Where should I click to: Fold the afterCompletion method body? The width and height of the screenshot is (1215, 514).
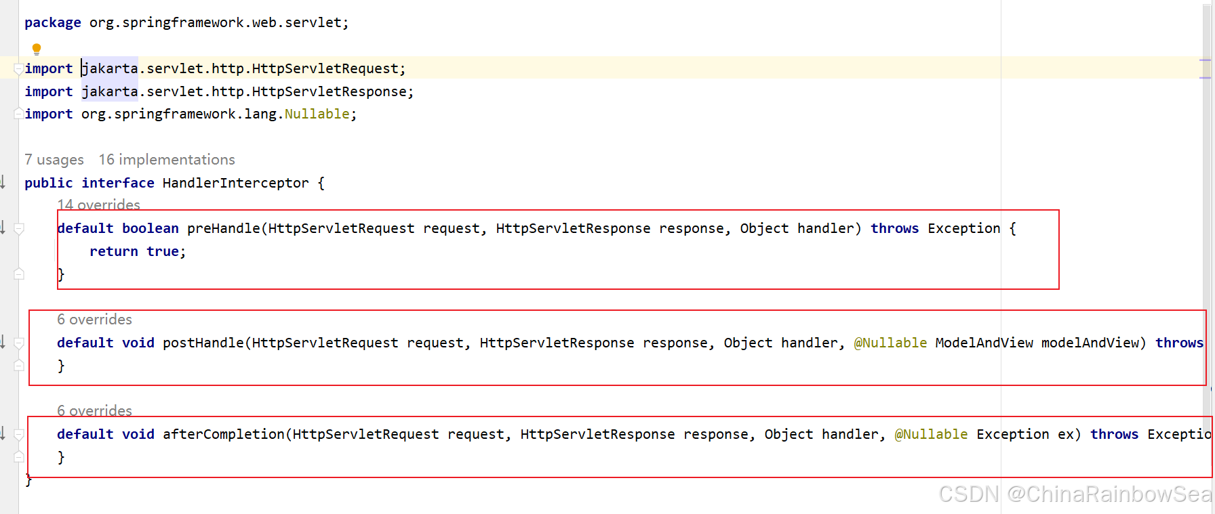pos(19,434)
